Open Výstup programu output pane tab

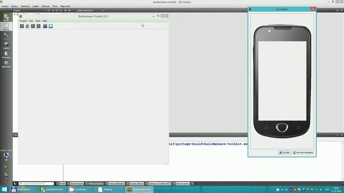pyautogui.click(x=95, y=183)
